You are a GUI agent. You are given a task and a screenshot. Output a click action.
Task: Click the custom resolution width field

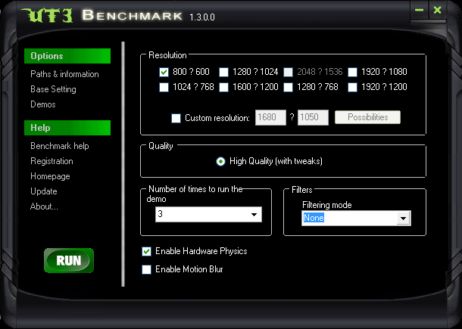[x=270, y=118]
